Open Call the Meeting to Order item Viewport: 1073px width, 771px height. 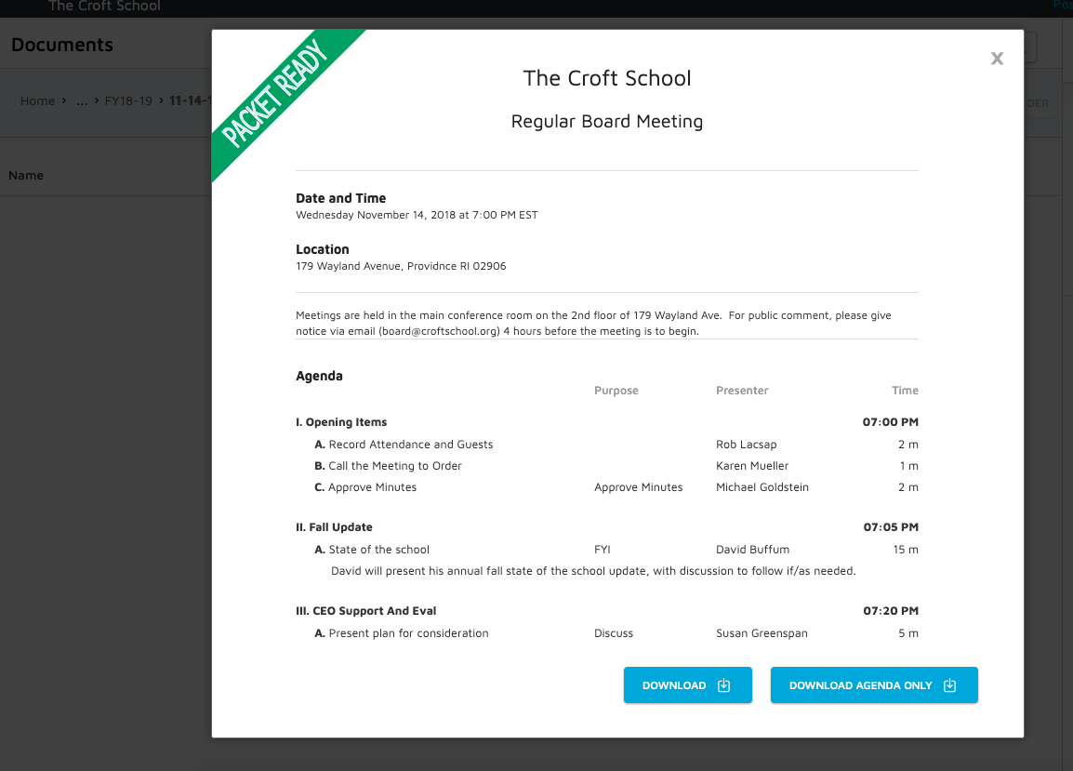(394, 466)
